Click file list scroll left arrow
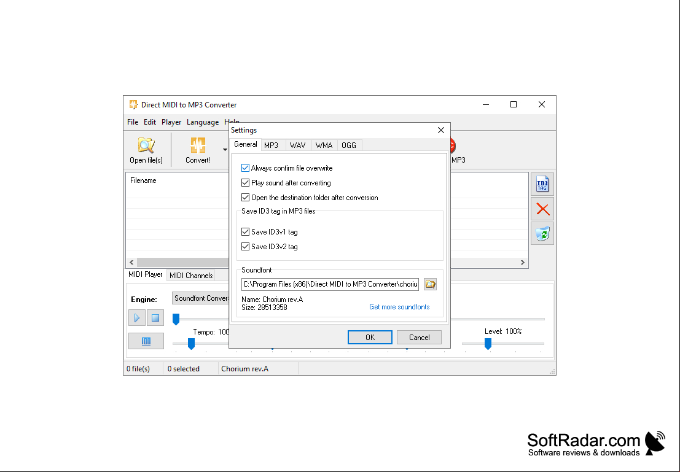This screenshot has width=680, height=472. coord(132,262)
